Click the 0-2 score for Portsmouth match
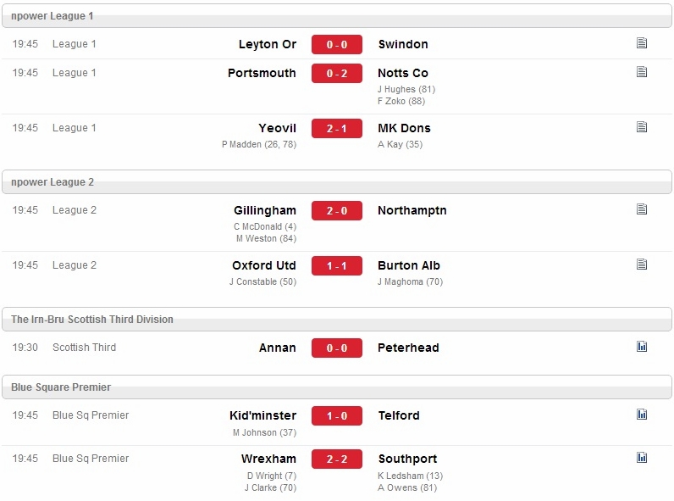Image resolution: width=674 pixels, height=501 pixels. pos(336,73)
